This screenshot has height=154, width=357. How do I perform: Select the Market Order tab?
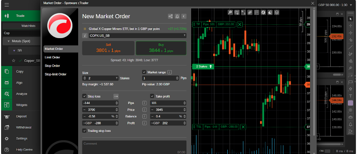click(x=61, y=49)
